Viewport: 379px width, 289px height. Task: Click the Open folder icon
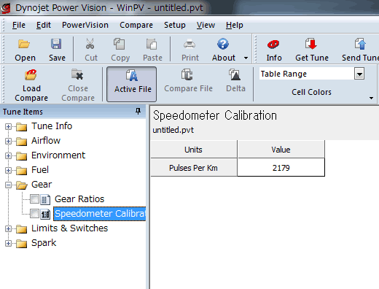24,45
